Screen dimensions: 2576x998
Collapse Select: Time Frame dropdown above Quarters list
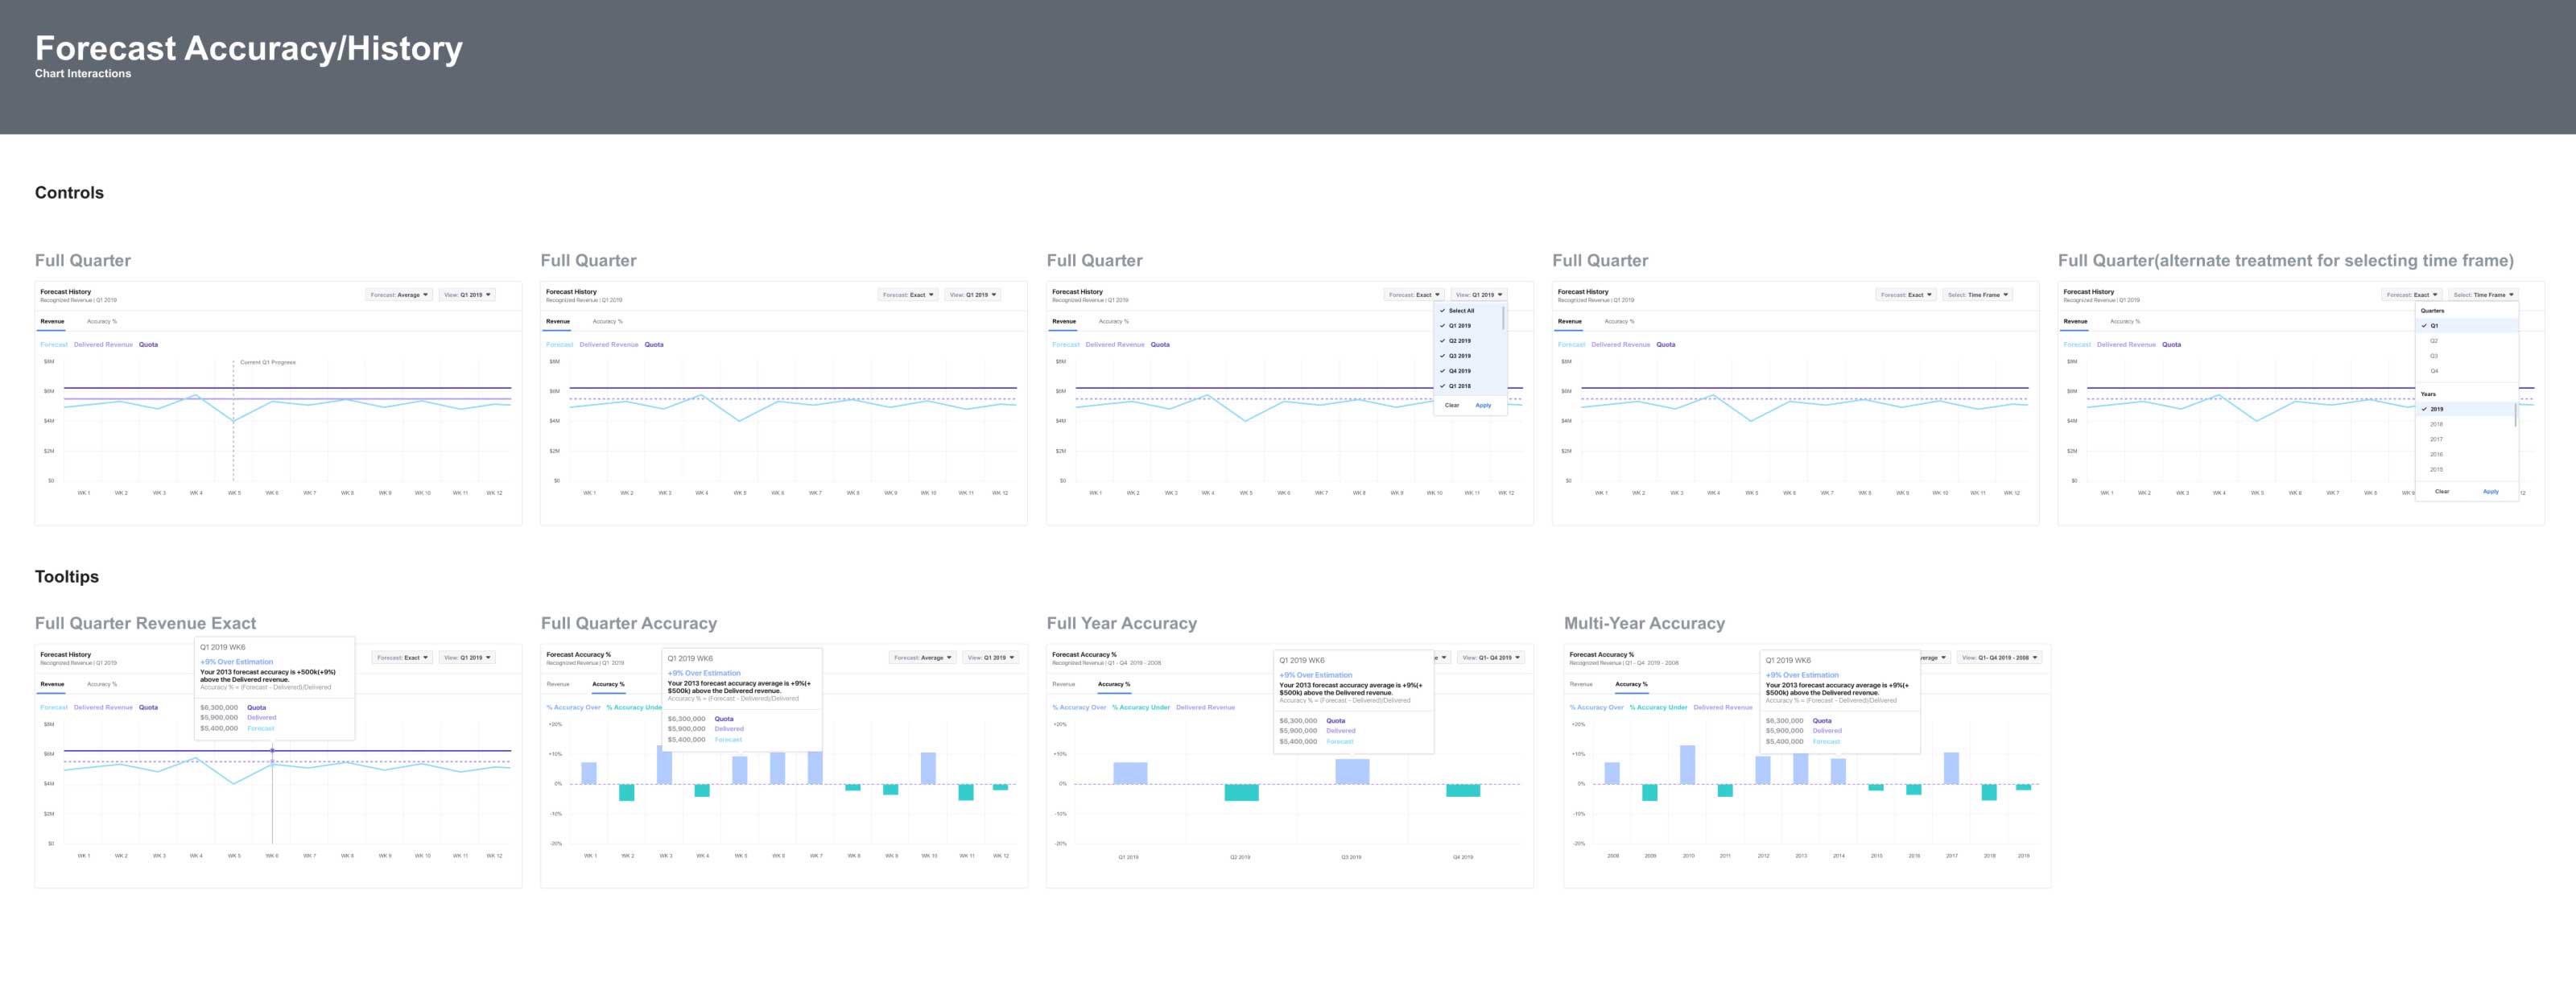pyautogui.click(x=2484, y=295)
